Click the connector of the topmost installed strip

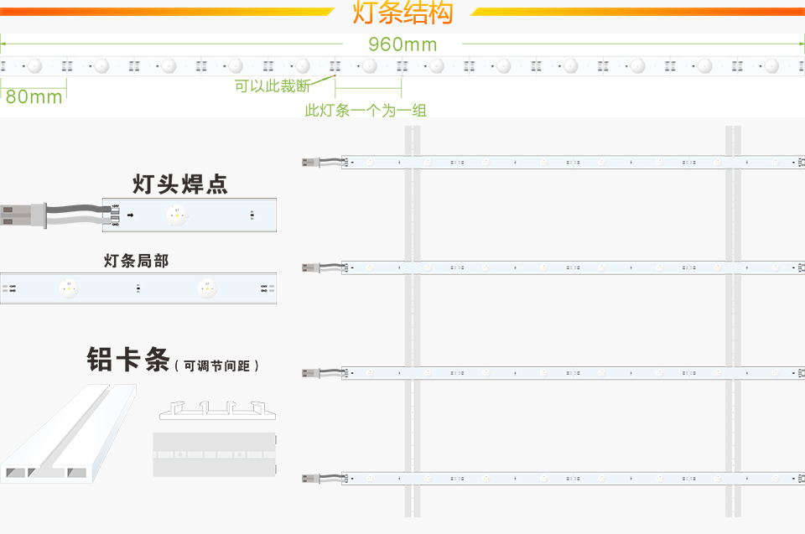[309, 162]
